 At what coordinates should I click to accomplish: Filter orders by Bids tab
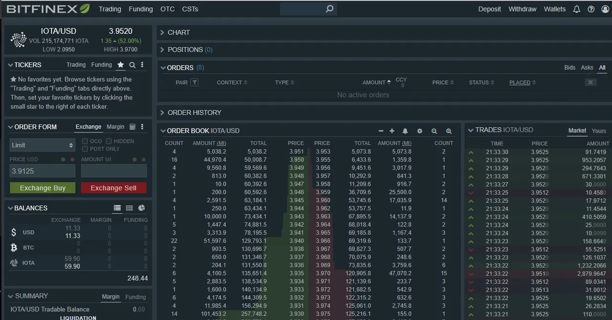click(570, 67)
